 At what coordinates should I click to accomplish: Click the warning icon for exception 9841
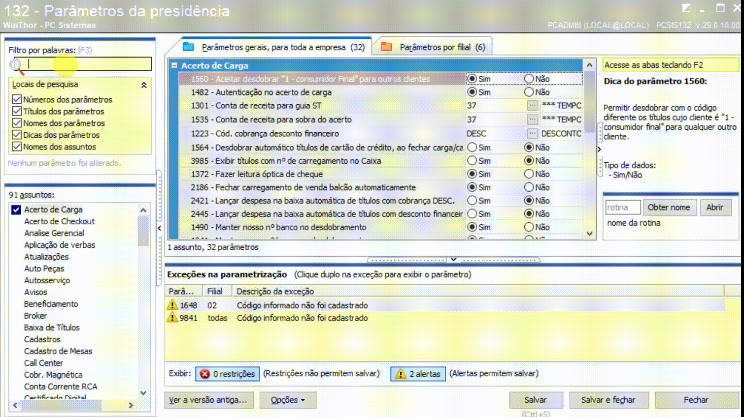pos(172,318)
